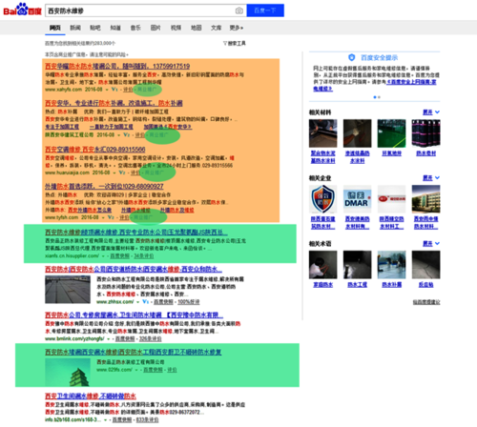
Task: Open dropdown arrow after www.029fs.com
Action: coord(136,370)
